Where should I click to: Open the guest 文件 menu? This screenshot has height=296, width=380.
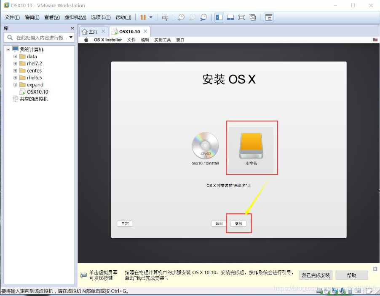tap(131, 40)
